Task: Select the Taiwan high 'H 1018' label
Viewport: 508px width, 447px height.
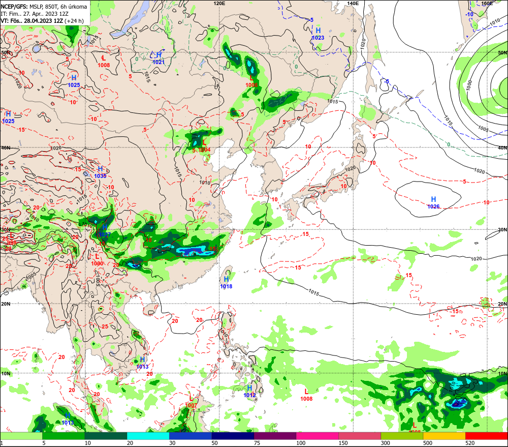Action: (x=226, y=283)
